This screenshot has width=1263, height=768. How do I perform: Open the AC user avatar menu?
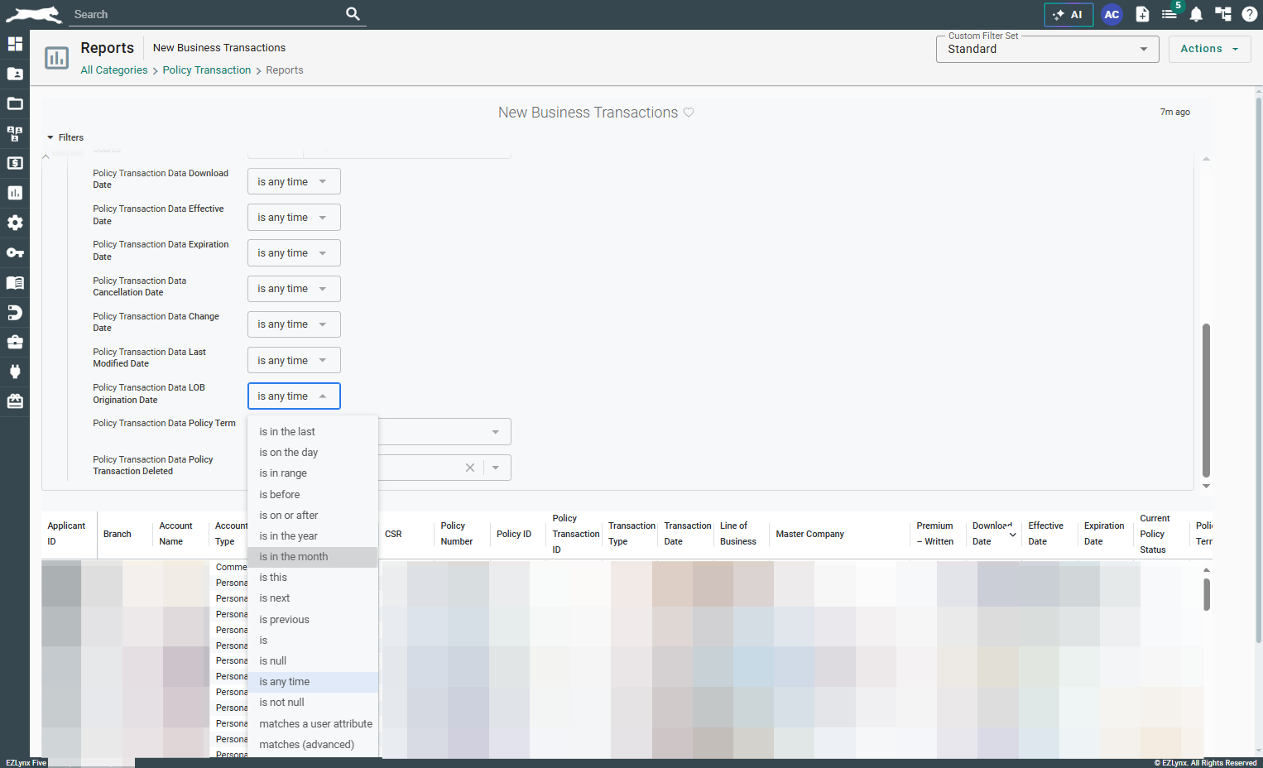[1112, 15]
